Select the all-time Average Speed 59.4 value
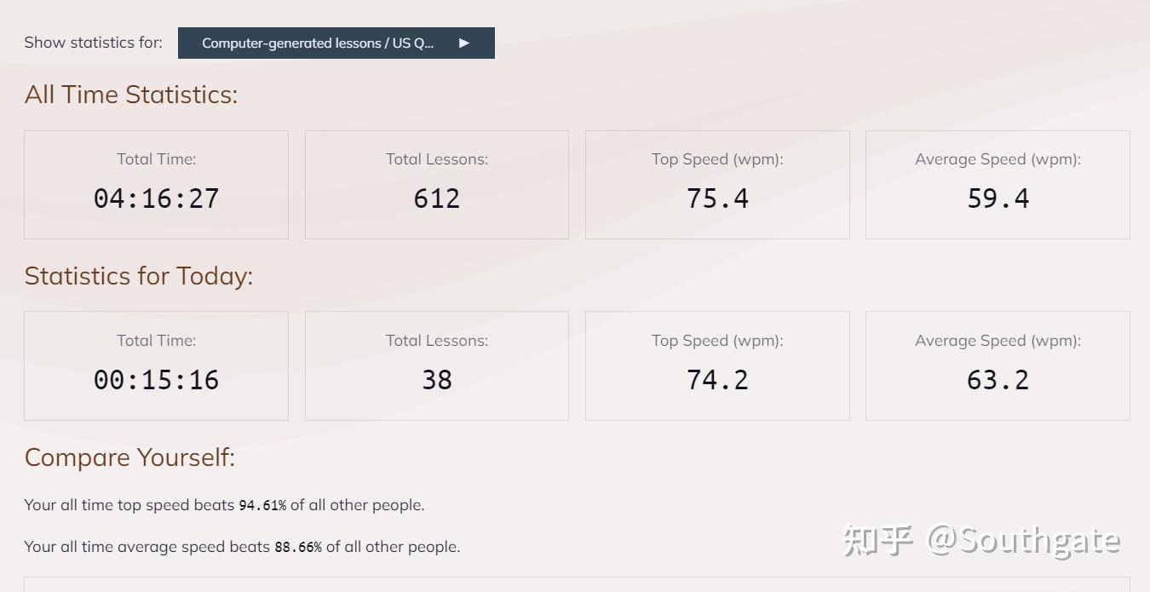 [998, 198]
